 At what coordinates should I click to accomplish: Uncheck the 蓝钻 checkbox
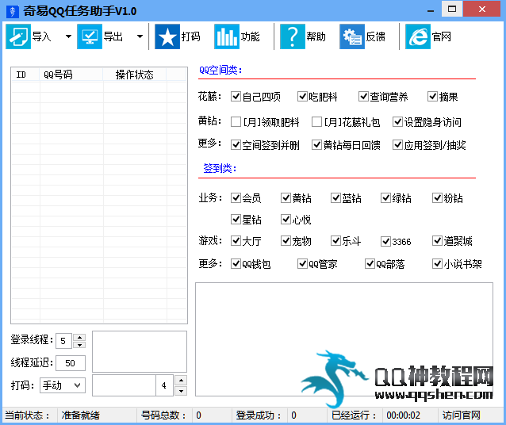[x=336, y=197]
